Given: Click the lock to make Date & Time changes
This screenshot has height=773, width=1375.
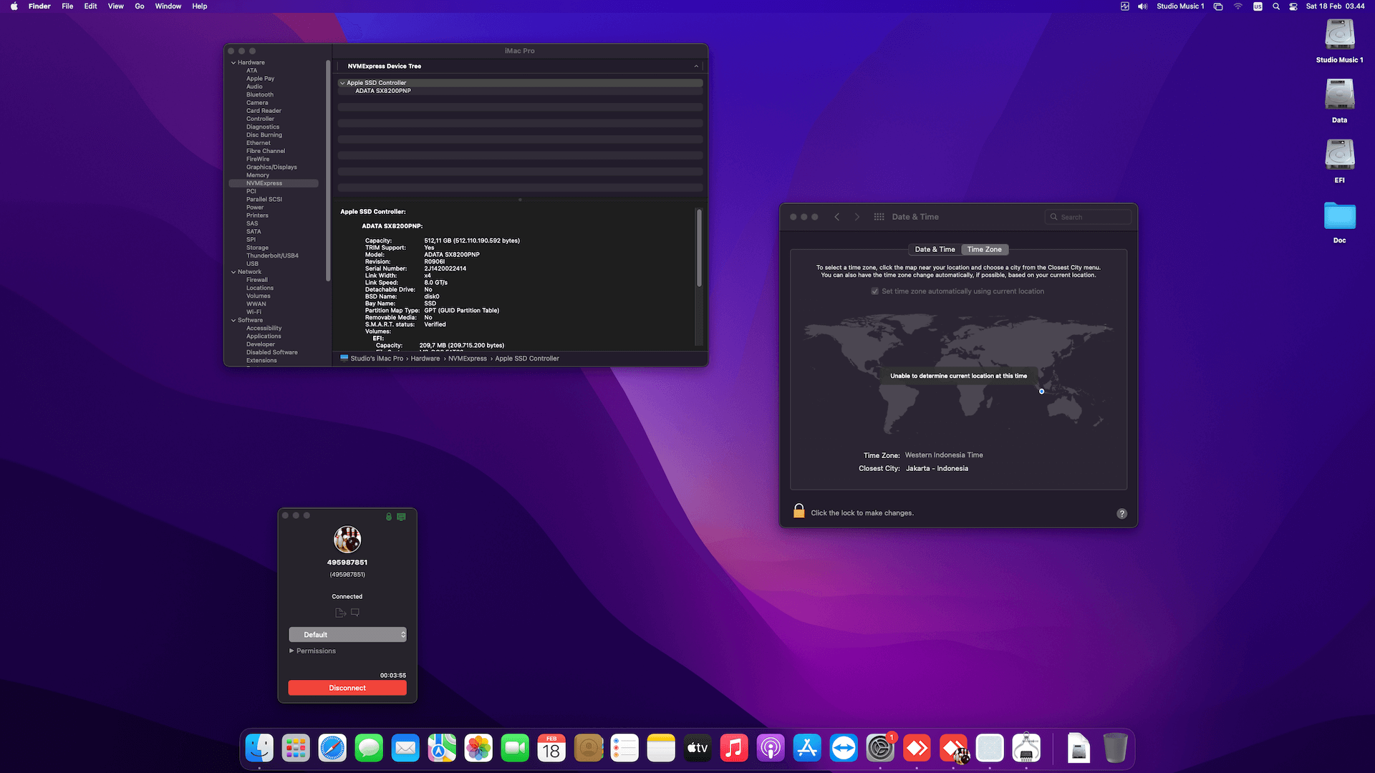Looking at the screenshot, I should pyautogui.click(x=799, y=511).
